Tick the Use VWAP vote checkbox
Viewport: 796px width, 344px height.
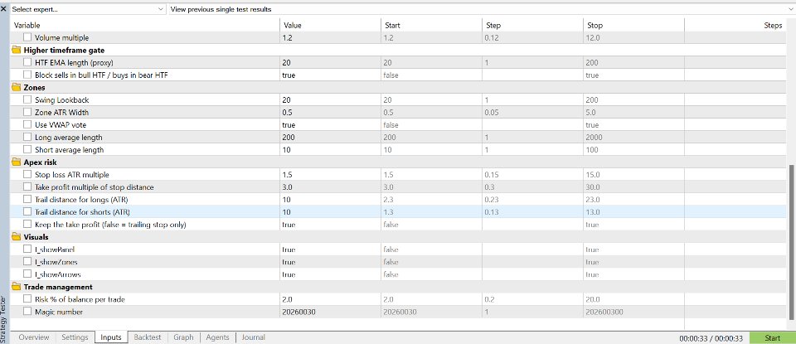pos(27,125)
